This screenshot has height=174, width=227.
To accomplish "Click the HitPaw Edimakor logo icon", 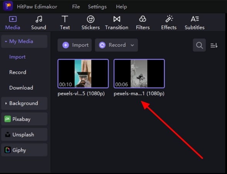I will click(x=8, y=6).
